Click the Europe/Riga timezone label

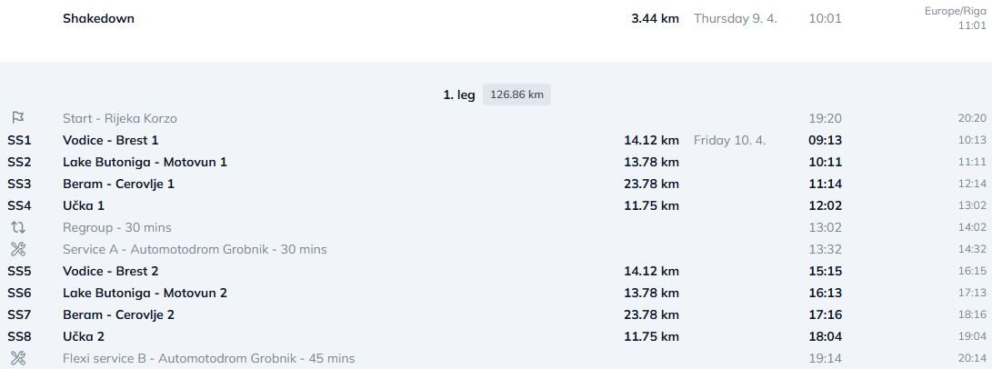[955, 11]
